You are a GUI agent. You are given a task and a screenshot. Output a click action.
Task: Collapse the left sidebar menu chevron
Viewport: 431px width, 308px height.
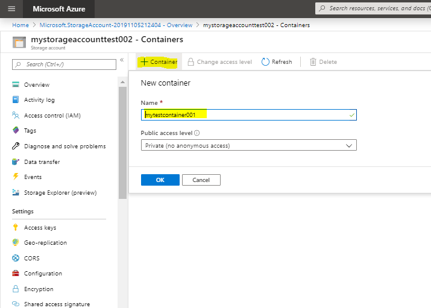[122, 60]
